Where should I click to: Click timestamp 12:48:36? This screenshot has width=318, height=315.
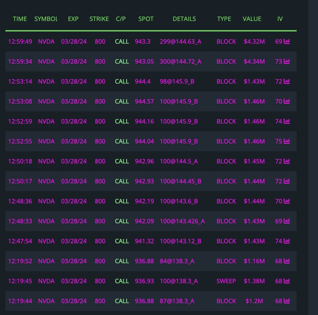[x=20, y=201]
